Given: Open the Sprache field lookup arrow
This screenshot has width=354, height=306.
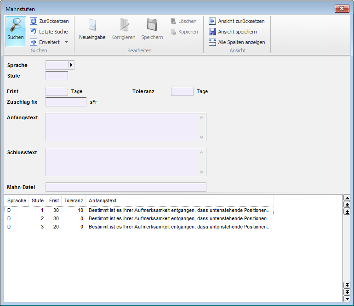Looking at the screenshot, I should (71, 65).
